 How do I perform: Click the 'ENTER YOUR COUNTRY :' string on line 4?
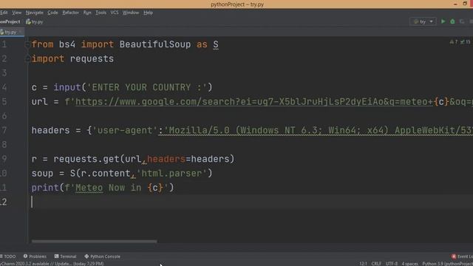(x=147, y=87)
